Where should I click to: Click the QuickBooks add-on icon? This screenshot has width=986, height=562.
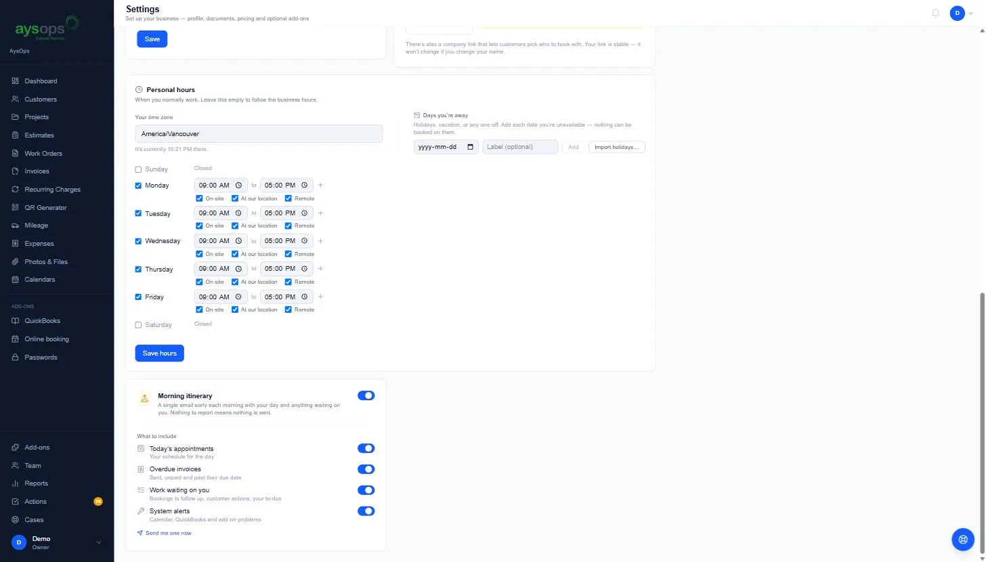click(x=16, y=321)
